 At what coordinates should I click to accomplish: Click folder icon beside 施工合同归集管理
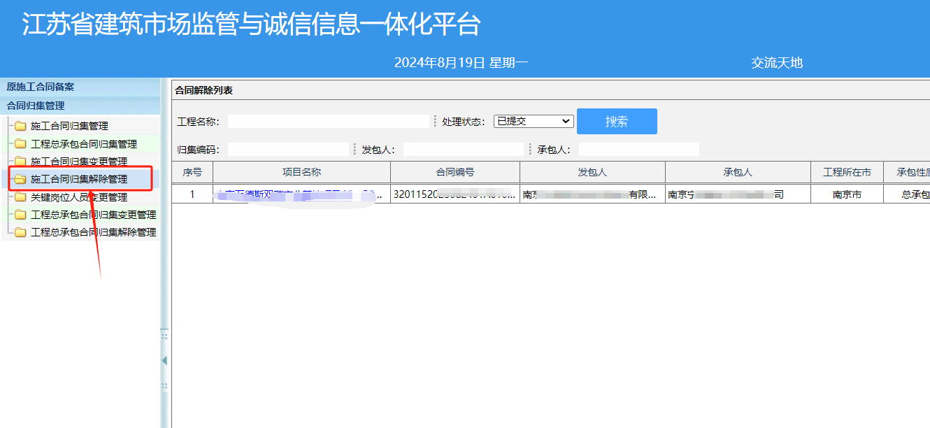click(x=20, y=126)
